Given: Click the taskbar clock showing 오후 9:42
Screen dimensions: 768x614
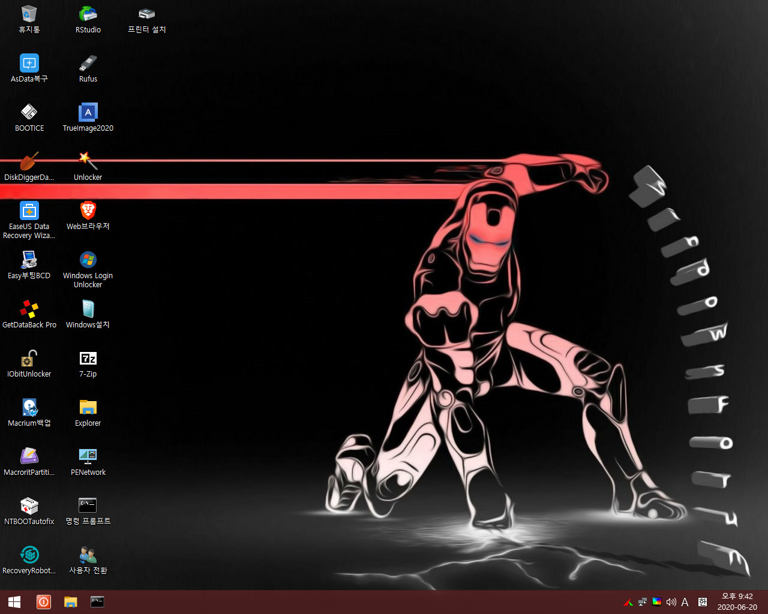Looking at the screenshot, I should [737, 602].
